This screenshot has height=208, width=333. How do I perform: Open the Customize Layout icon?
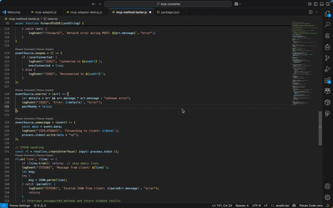tap(310, 4)
